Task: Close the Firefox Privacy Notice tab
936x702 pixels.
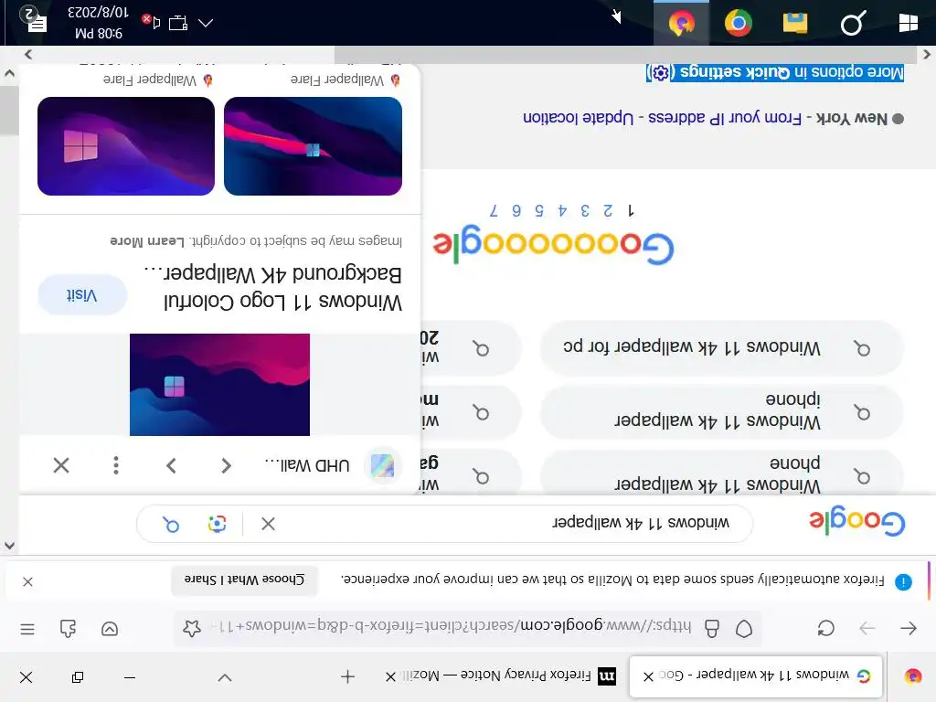Action: click(390, 676)
